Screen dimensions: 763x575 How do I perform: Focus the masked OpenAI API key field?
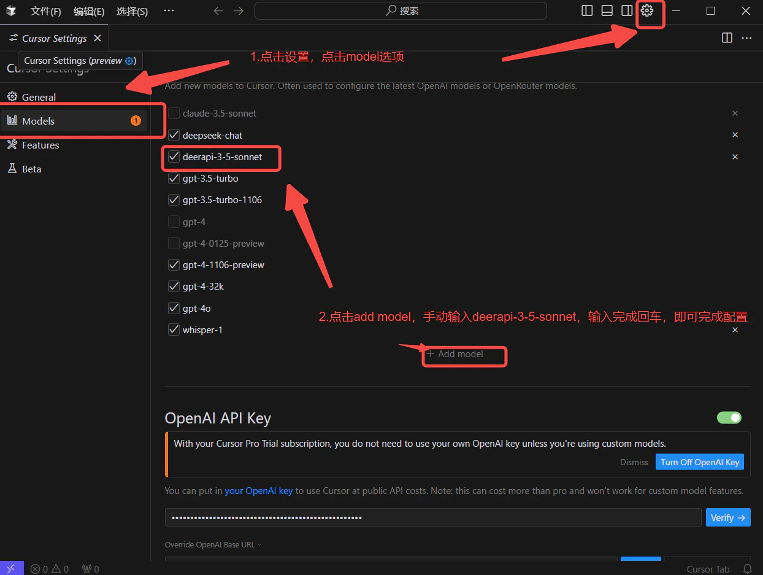[433, 517]
